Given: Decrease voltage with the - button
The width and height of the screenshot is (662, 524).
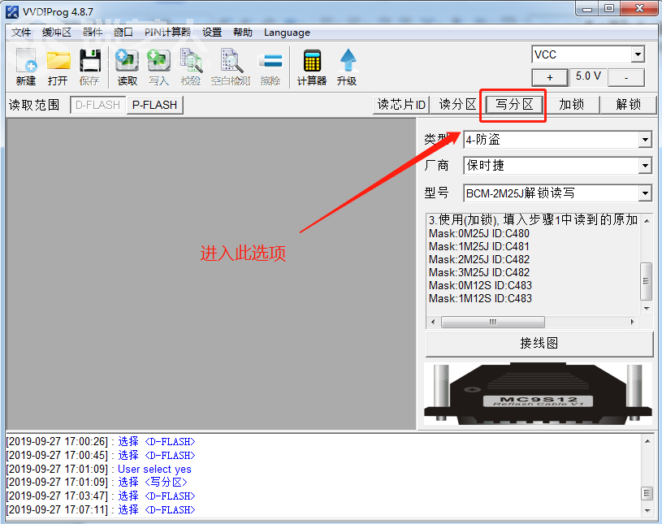Looking at the screenshot, I should [626, 78].
